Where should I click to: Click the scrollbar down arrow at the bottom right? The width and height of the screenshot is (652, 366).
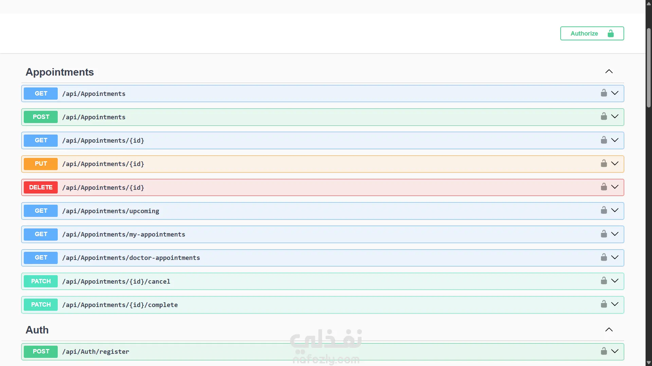[x=649, y=363]
